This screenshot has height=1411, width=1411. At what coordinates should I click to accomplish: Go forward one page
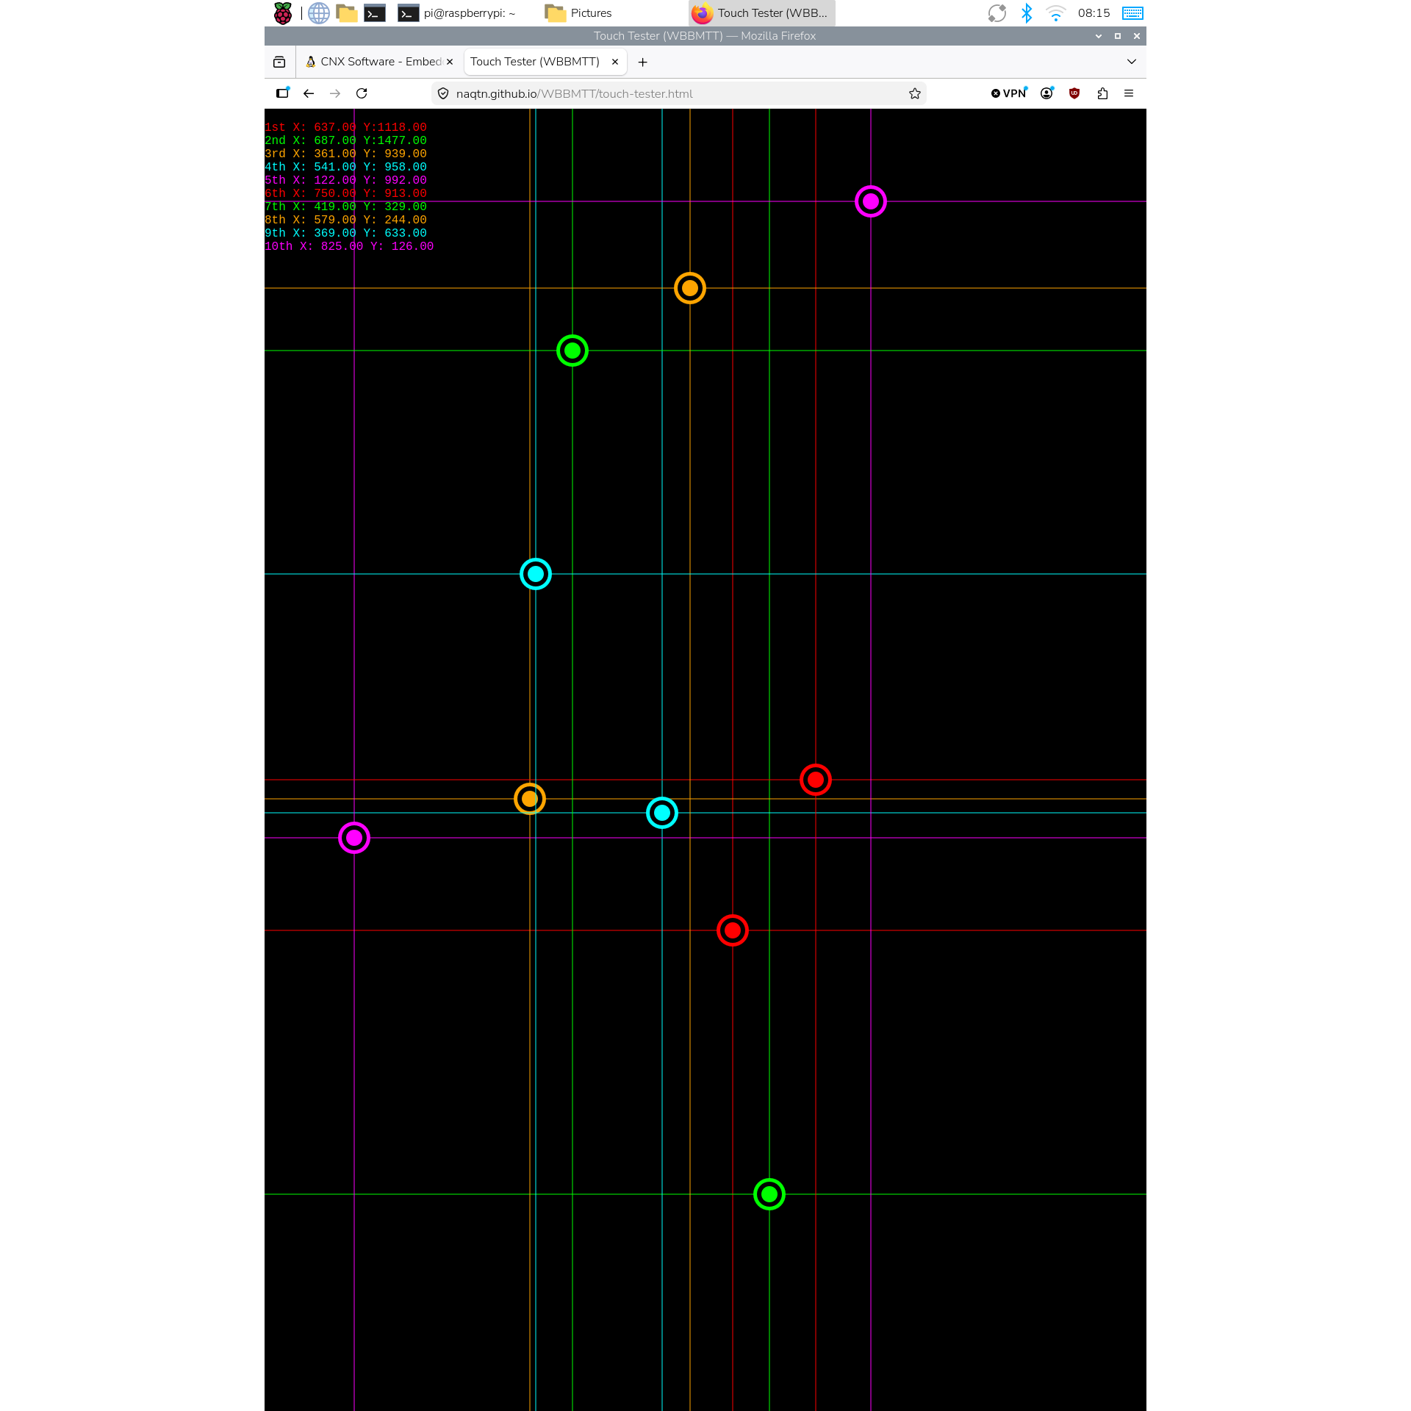pos(335,93)
